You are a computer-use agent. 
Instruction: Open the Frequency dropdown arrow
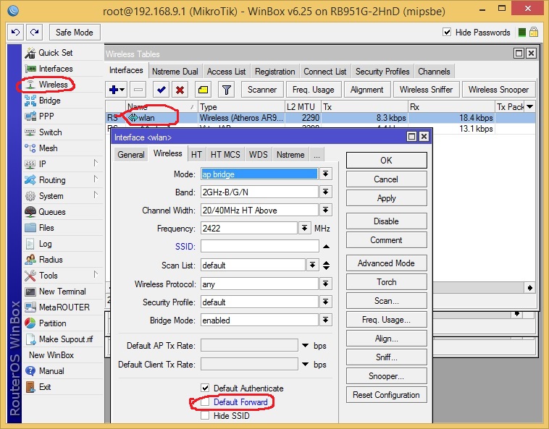point(305,229)
